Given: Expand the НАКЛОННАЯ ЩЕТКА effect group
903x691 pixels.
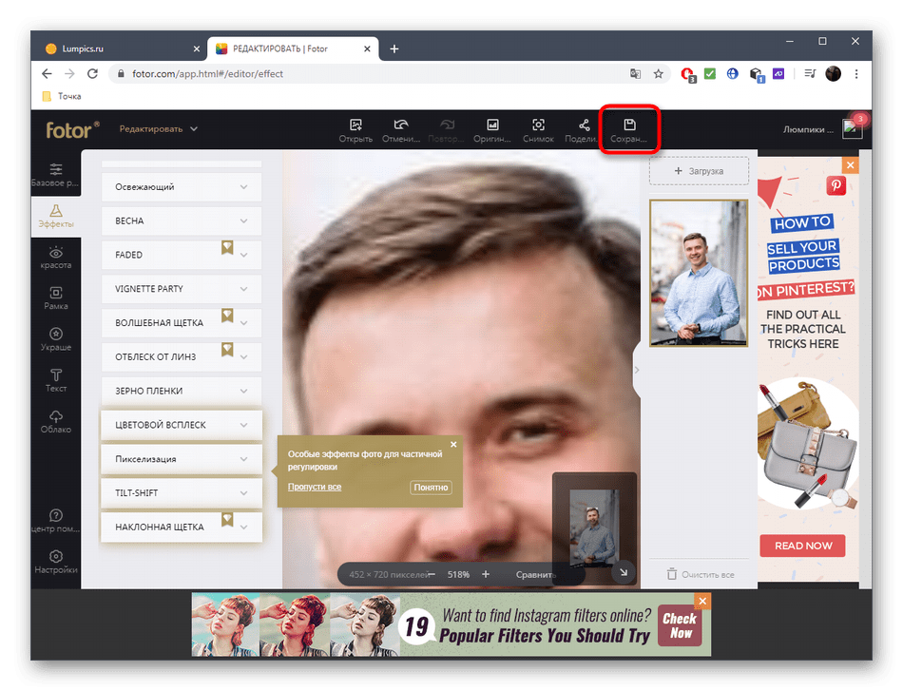Looking at the screenshot, I should pos(182,527).
